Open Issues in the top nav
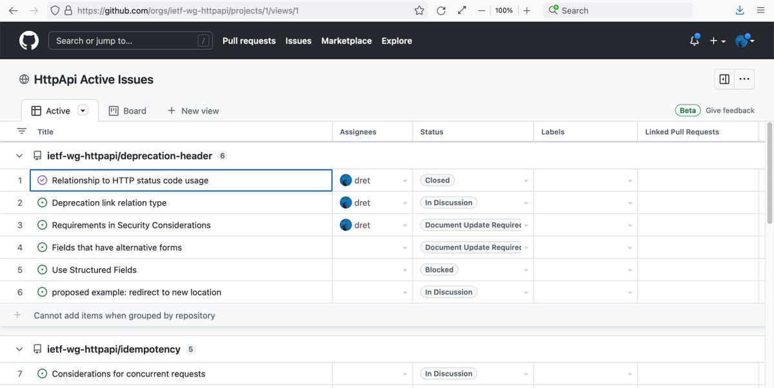Image resolution: width=774 pixels, height=388 pixels. (299, 41)
